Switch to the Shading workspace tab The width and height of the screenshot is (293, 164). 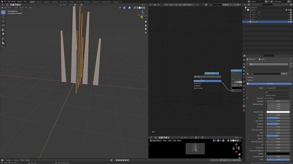click(x=71, y=2)
